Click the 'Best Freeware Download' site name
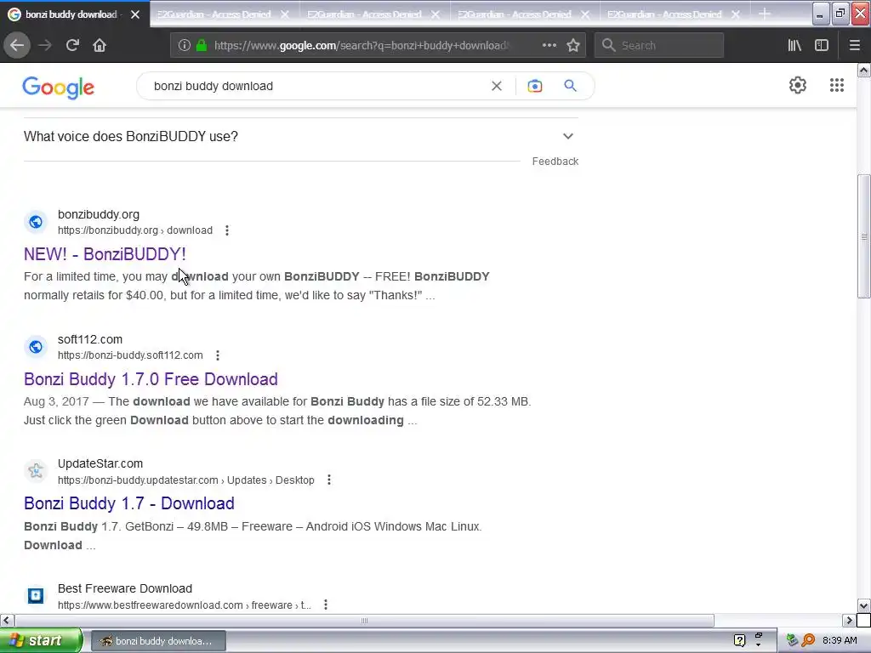871x653 pixels. coord(125,588)
